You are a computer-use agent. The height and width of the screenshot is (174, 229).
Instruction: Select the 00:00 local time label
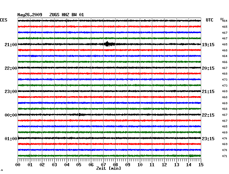coord(11,115)
